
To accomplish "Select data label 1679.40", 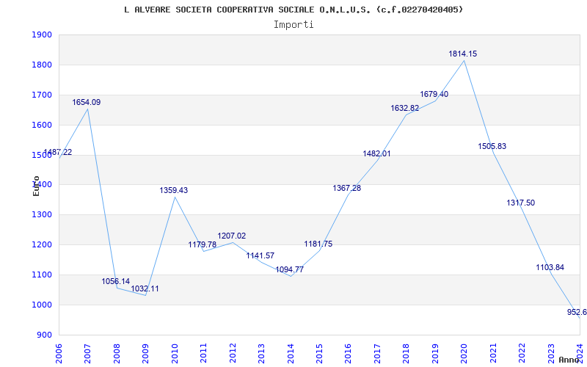I will (x=434, y=95).
